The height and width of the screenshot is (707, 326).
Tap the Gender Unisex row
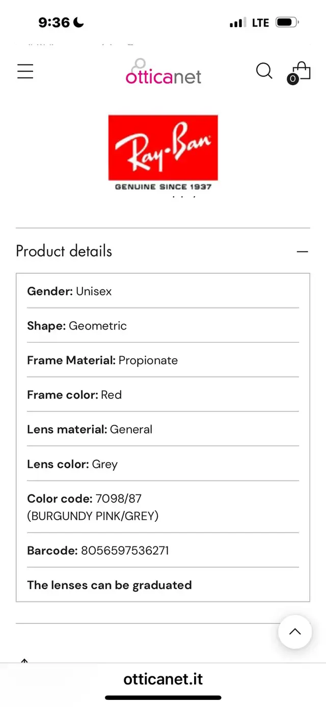pos(163,291)
